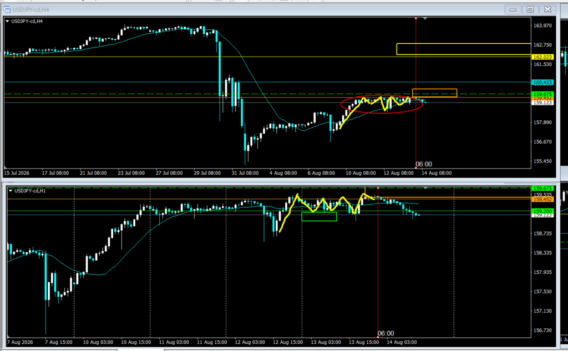568x351 pixels.
Task: Click the 06:00 time label on the H4 chart
Action: pos(424,164)
